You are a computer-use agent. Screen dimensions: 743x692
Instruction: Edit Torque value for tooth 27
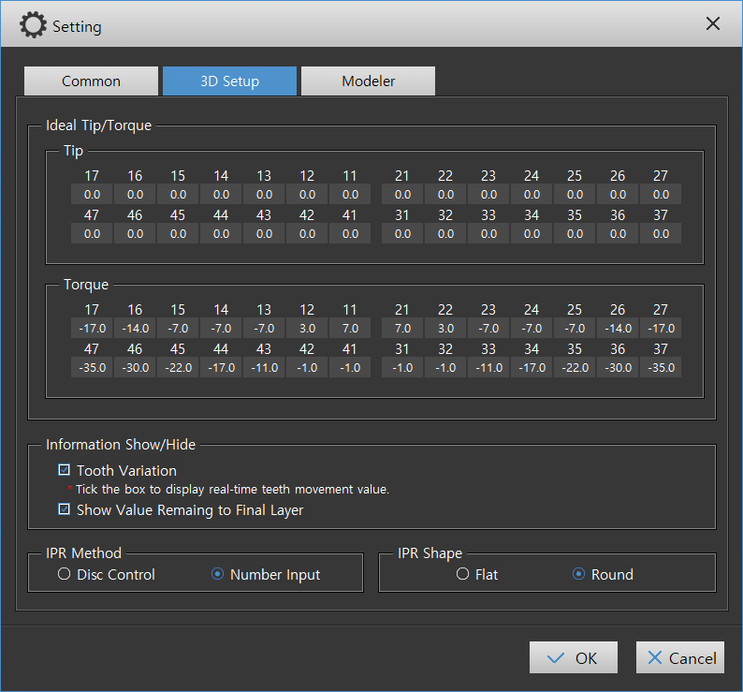click(661, 329)
